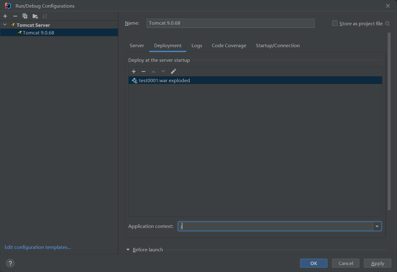The width and height of the screenshot is (397, 272).
Task: Click the Remove Configuration minus icon
Action: 15,16
